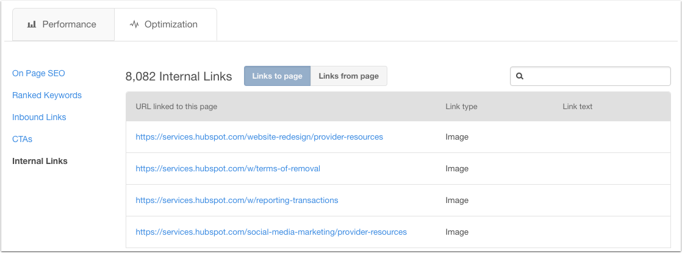Toggle the Links from page view

click(x=349, y=76)
